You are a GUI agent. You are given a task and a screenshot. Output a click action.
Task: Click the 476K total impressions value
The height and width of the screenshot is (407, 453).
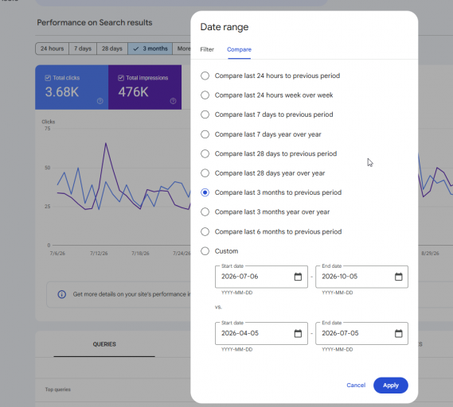click(x=133, y=92)
